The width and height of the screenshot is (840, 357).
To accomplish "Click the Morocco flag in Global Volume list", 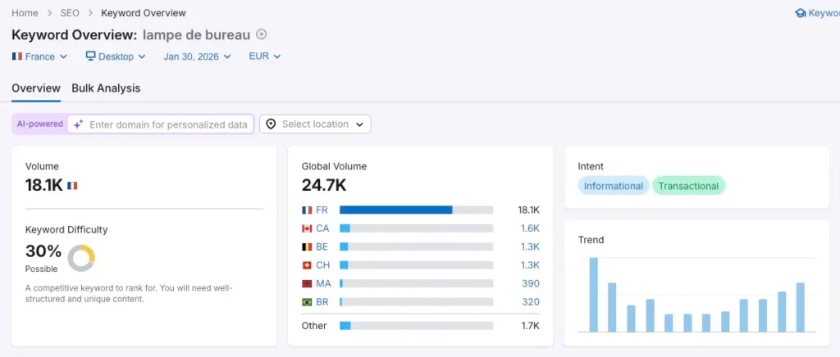I will [x=307, y=284].
